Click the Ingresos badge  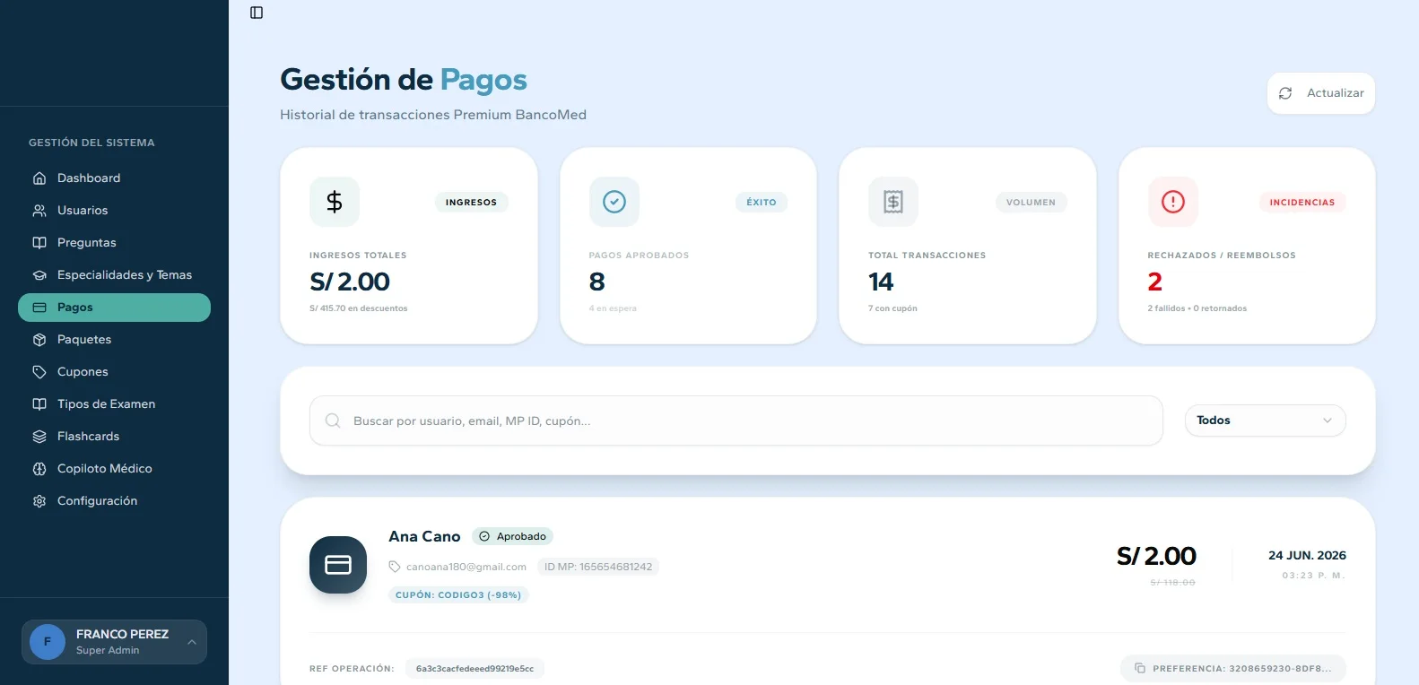[x=471, y=203]
